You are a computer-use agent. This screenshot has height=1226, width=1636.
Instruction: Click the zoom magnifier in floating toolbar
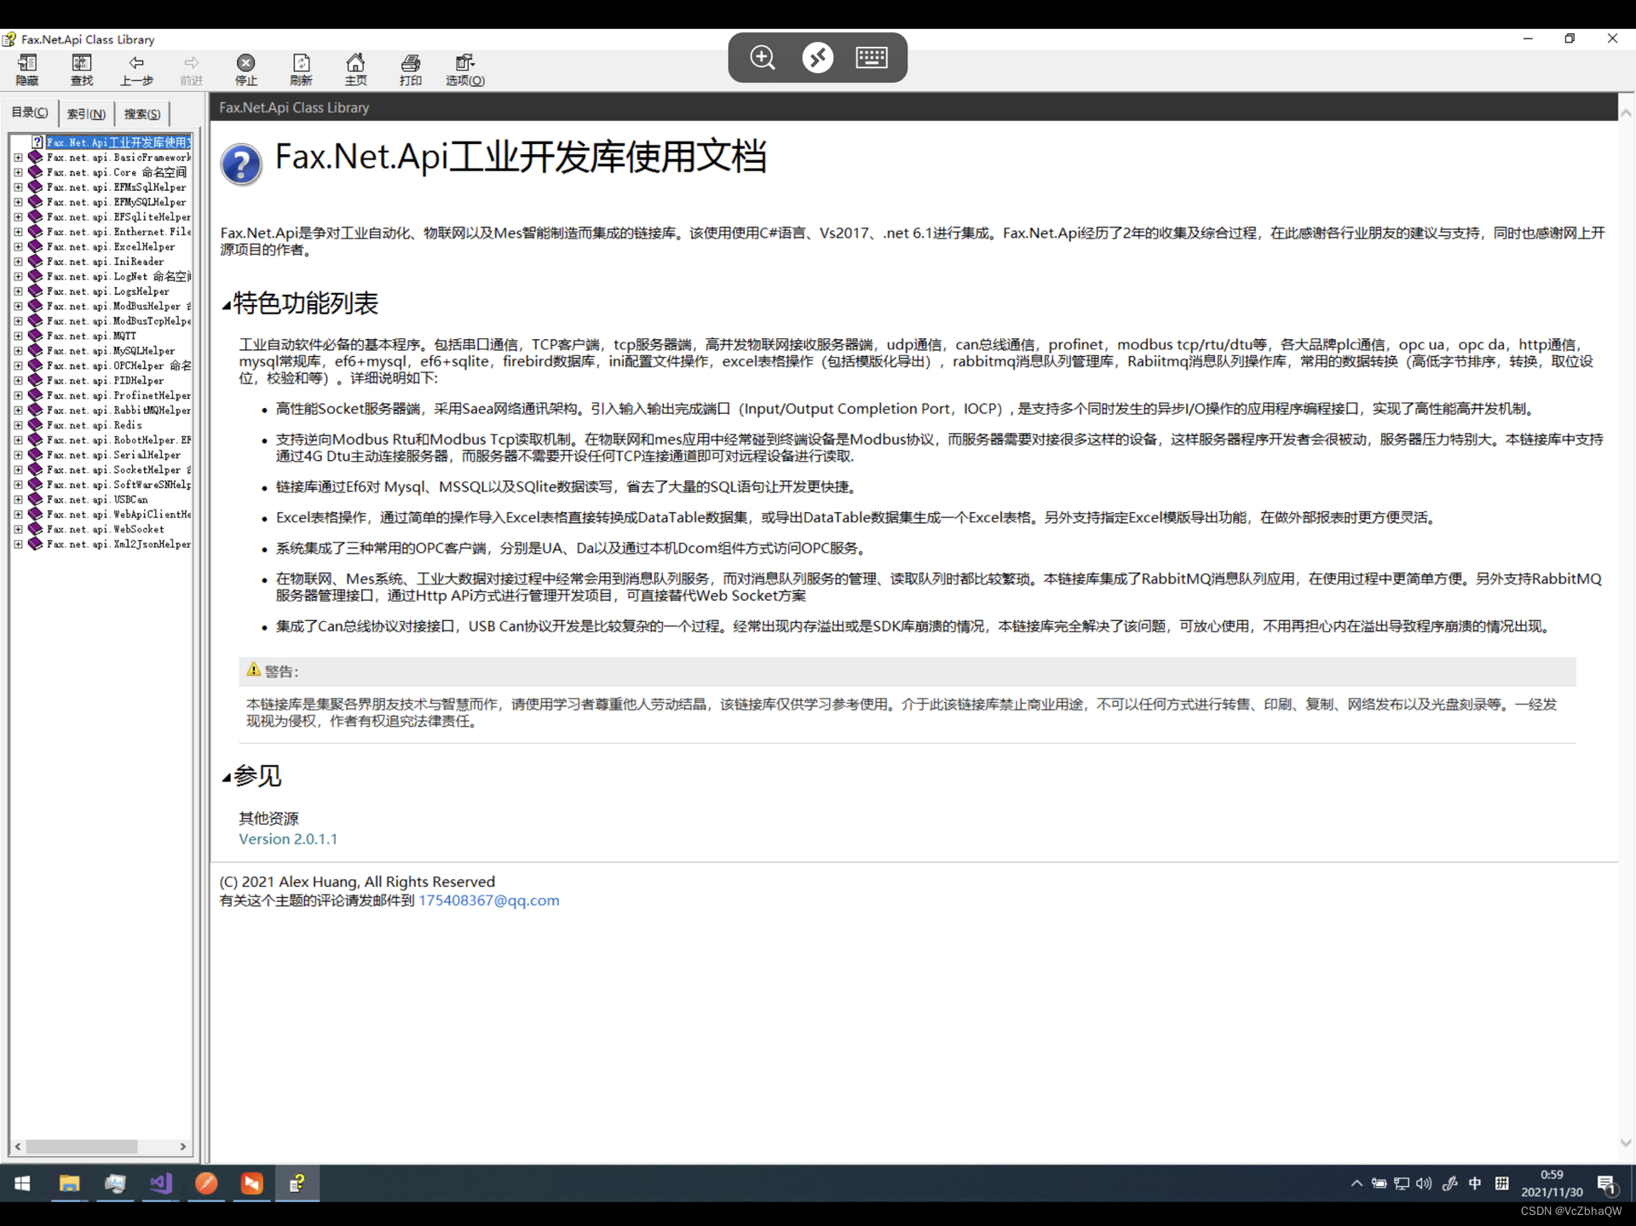coord(763,58)
